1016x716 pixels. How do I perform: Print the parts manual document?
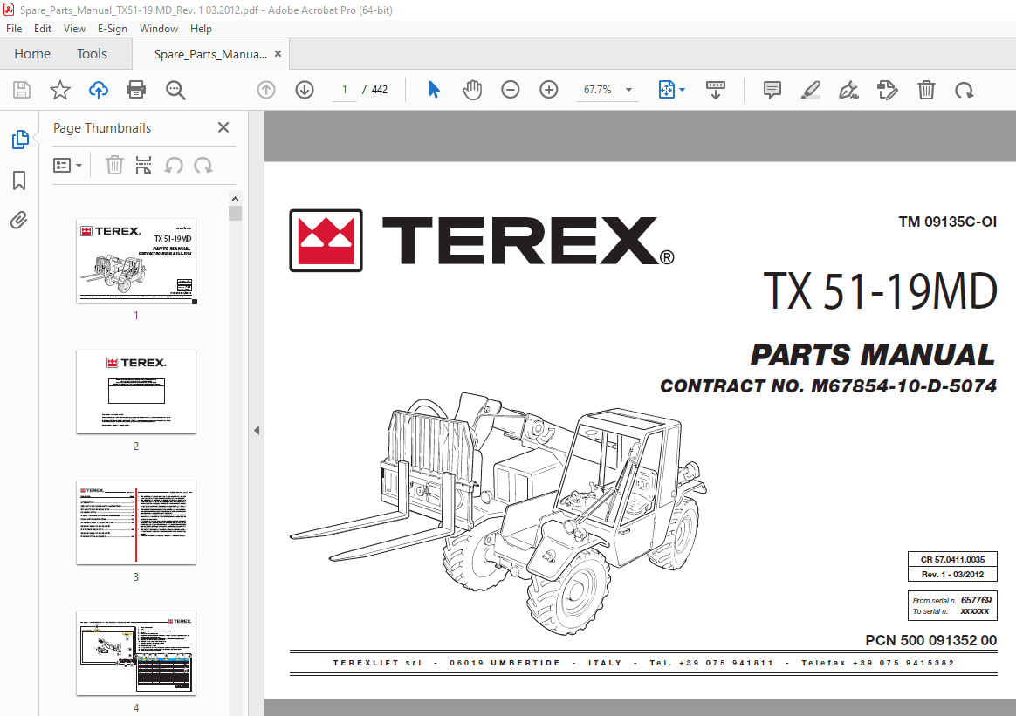tap(136, 89)
